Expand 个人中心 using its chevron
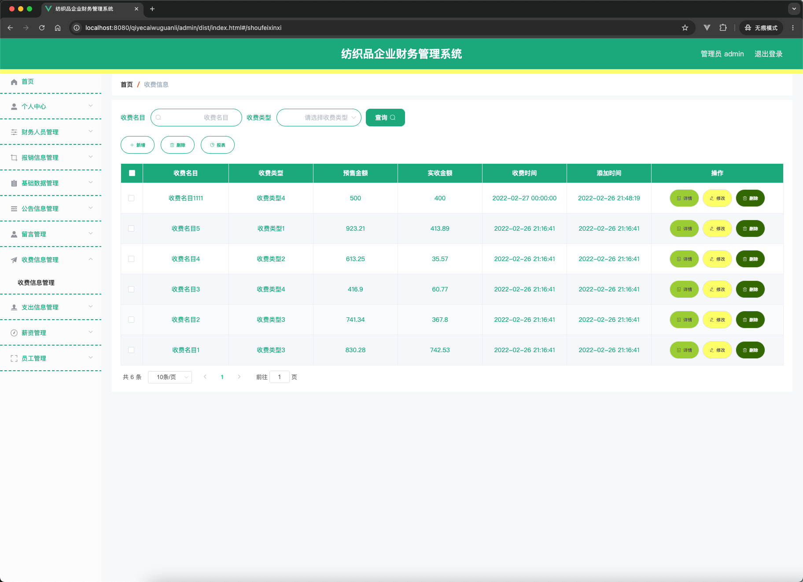 (91, 106)
